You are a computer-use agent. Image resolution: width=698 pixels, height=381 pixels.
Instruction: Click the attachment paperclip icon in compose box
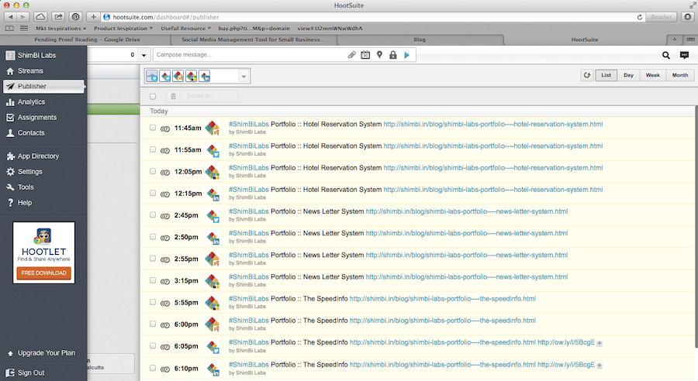(x=351, y=55)
